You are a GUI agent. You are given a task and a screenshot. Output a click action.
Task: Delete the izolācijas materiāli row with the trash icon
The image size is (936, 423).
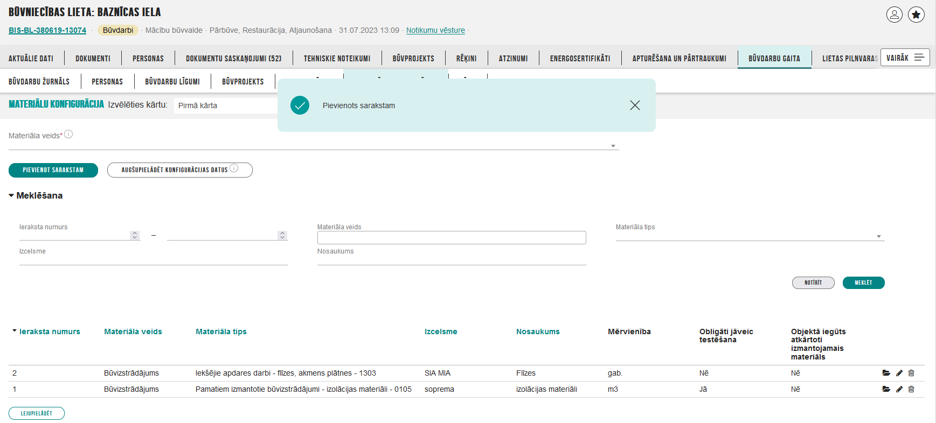point(911,389)
